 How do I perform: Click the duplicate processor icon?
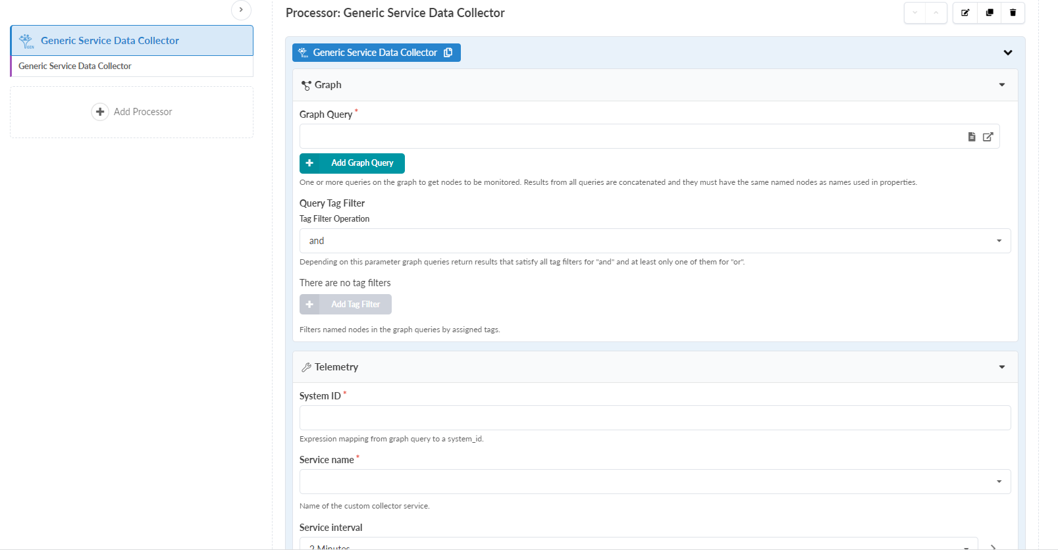point(989,12)
